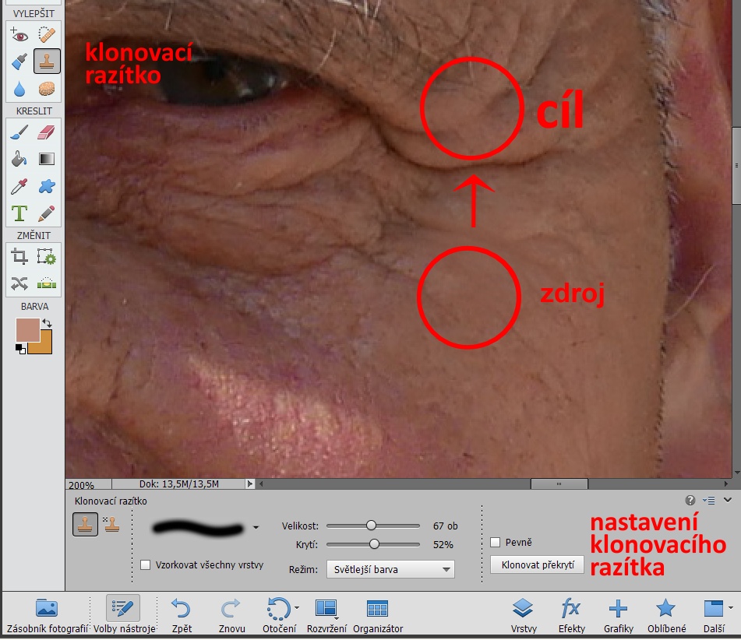Open the Režim blend mode dropdown
The image size is (741, 640).
click(x=390, y=569)
